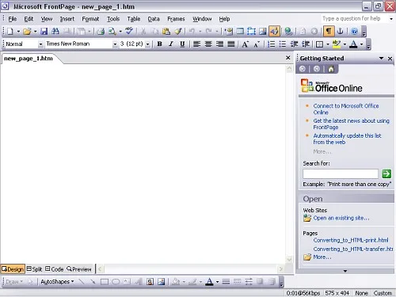Click Connect to Microsoft Office Online link
The width and height of the screenshot is (396, 297).
tap(346, 109)
